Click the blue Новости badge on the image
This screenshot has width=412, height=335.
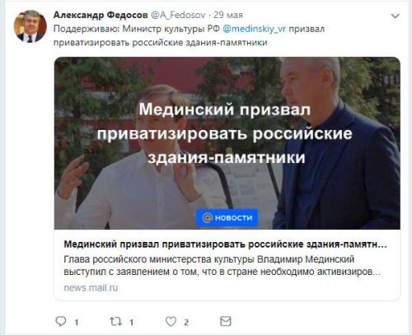click(227, 218)
